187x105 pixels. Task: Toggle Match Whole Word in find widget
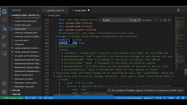(x=135, y=20)
